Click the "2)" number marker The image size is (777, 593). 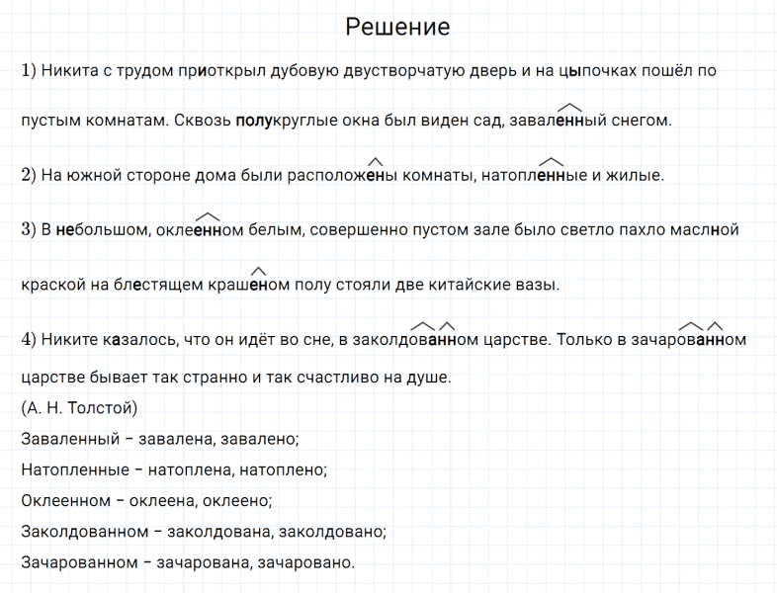pos(29,175)
